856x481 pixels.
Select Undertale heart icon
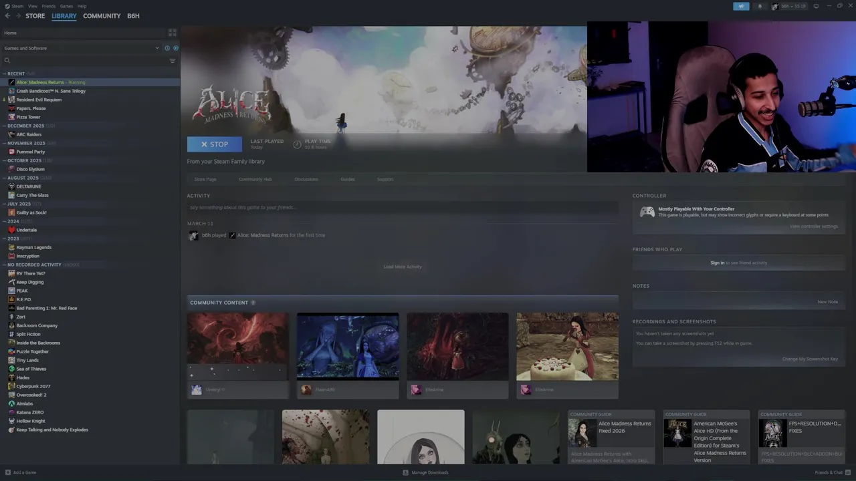[x=11, y=230]
